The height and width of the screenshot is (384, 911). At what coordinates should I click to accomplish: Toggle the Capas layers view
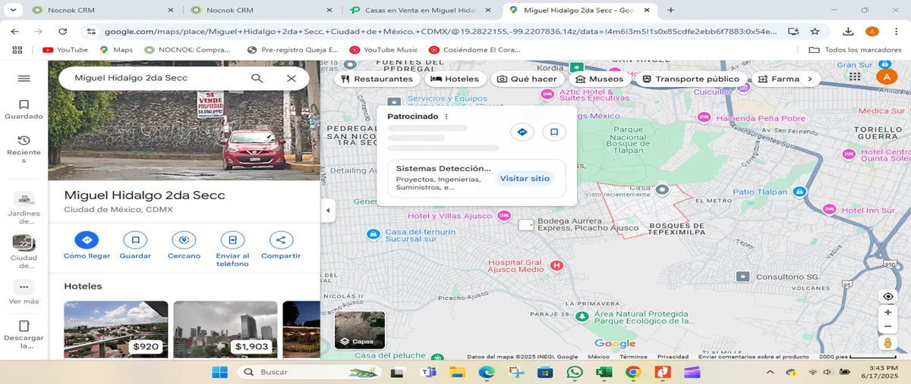(x=360, y=330)
